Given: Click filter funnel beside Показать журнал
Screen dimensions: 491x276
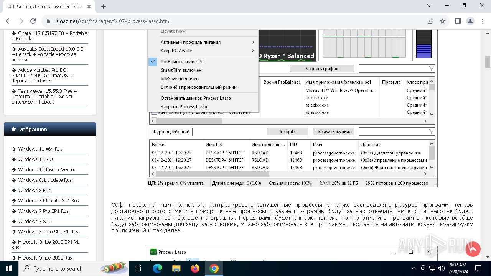Looking at the screenshot, I should tap(432, 131).
